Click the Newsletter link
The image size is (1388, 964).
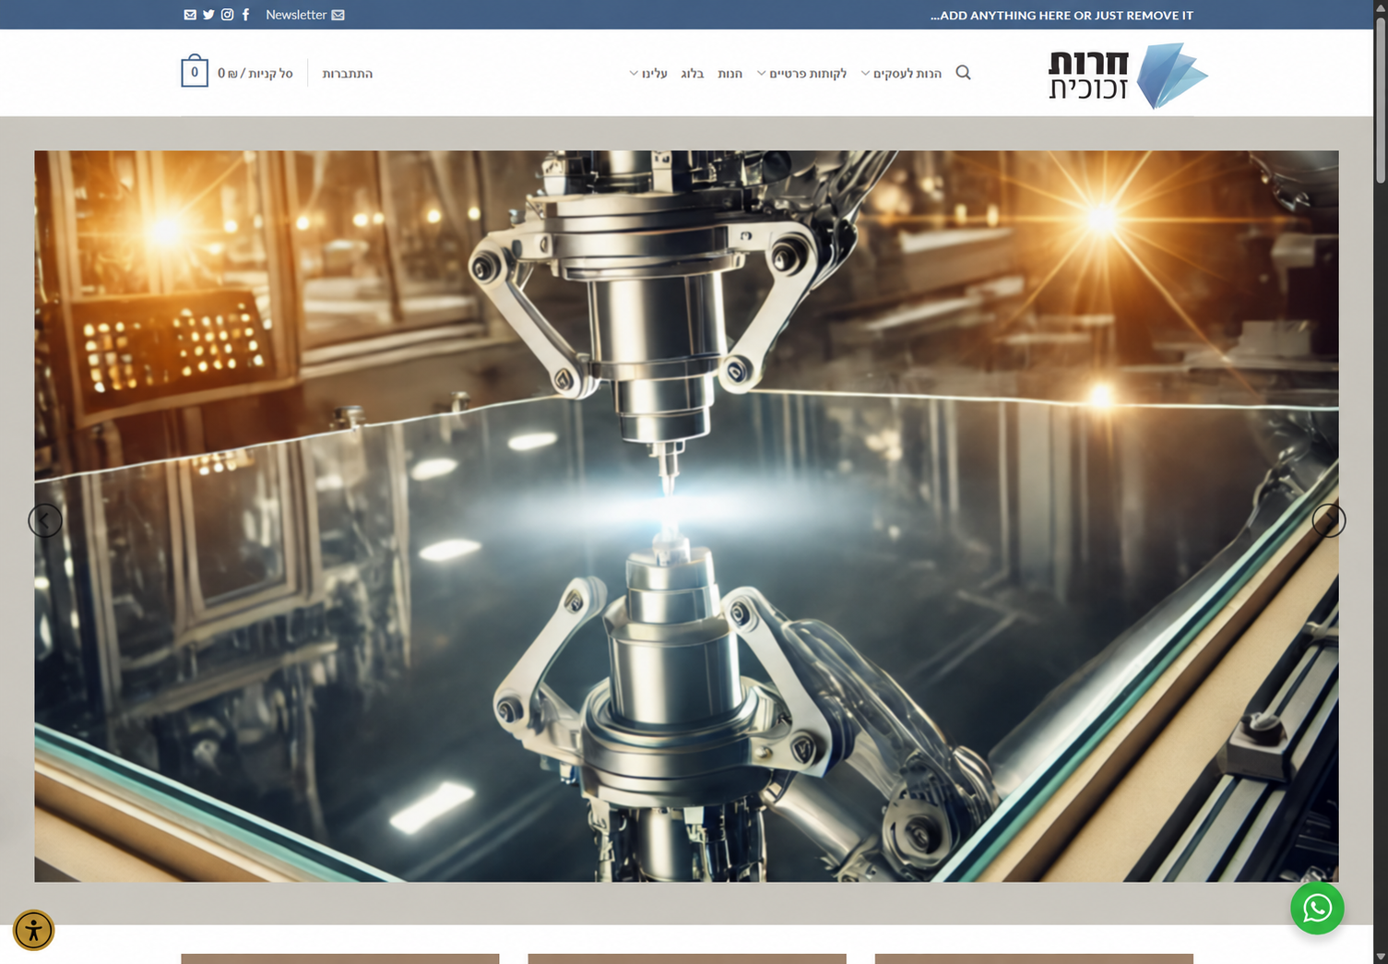click(304, 15)
